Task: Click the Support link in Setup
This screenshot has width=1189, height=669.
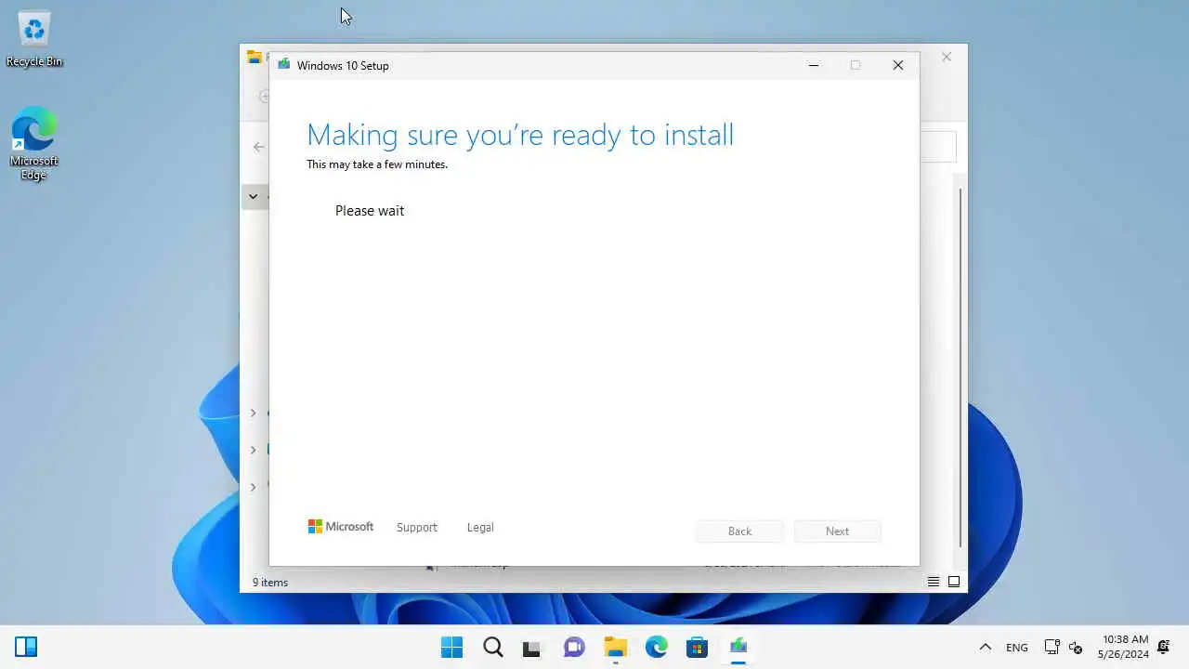Action: 416,527
